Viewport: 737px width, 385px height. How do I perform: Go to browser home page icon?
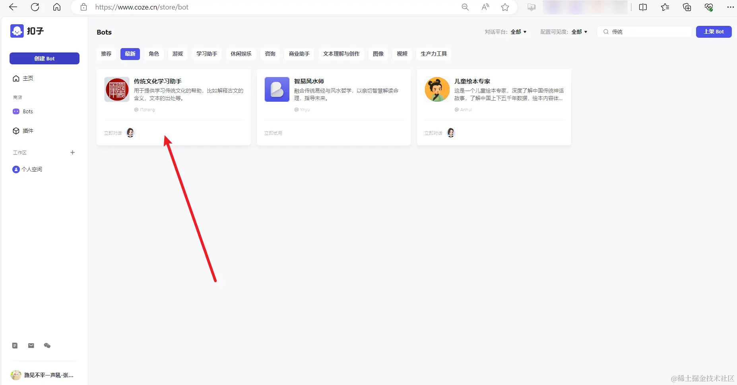coord(57,7)
